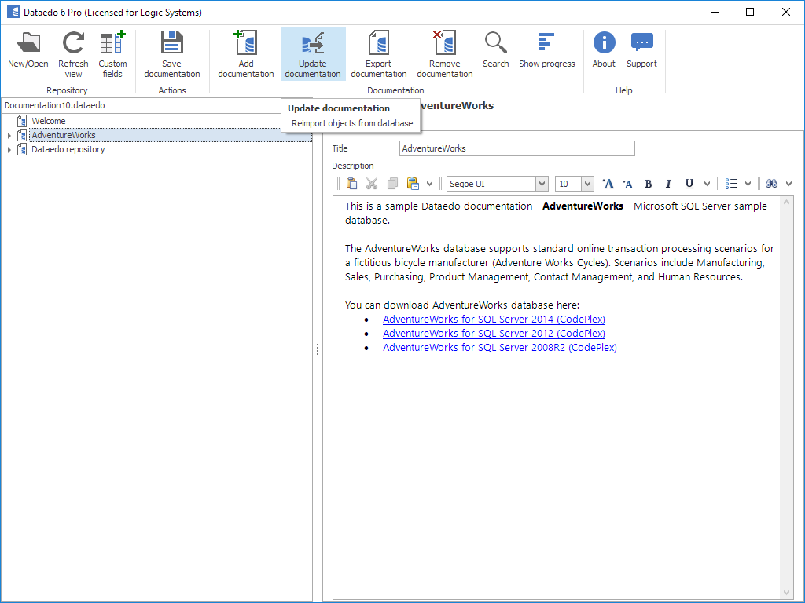Open the AdventureWorks for SQL Server 2014 link
Viewport: 805px width, 603px height.
494,320
